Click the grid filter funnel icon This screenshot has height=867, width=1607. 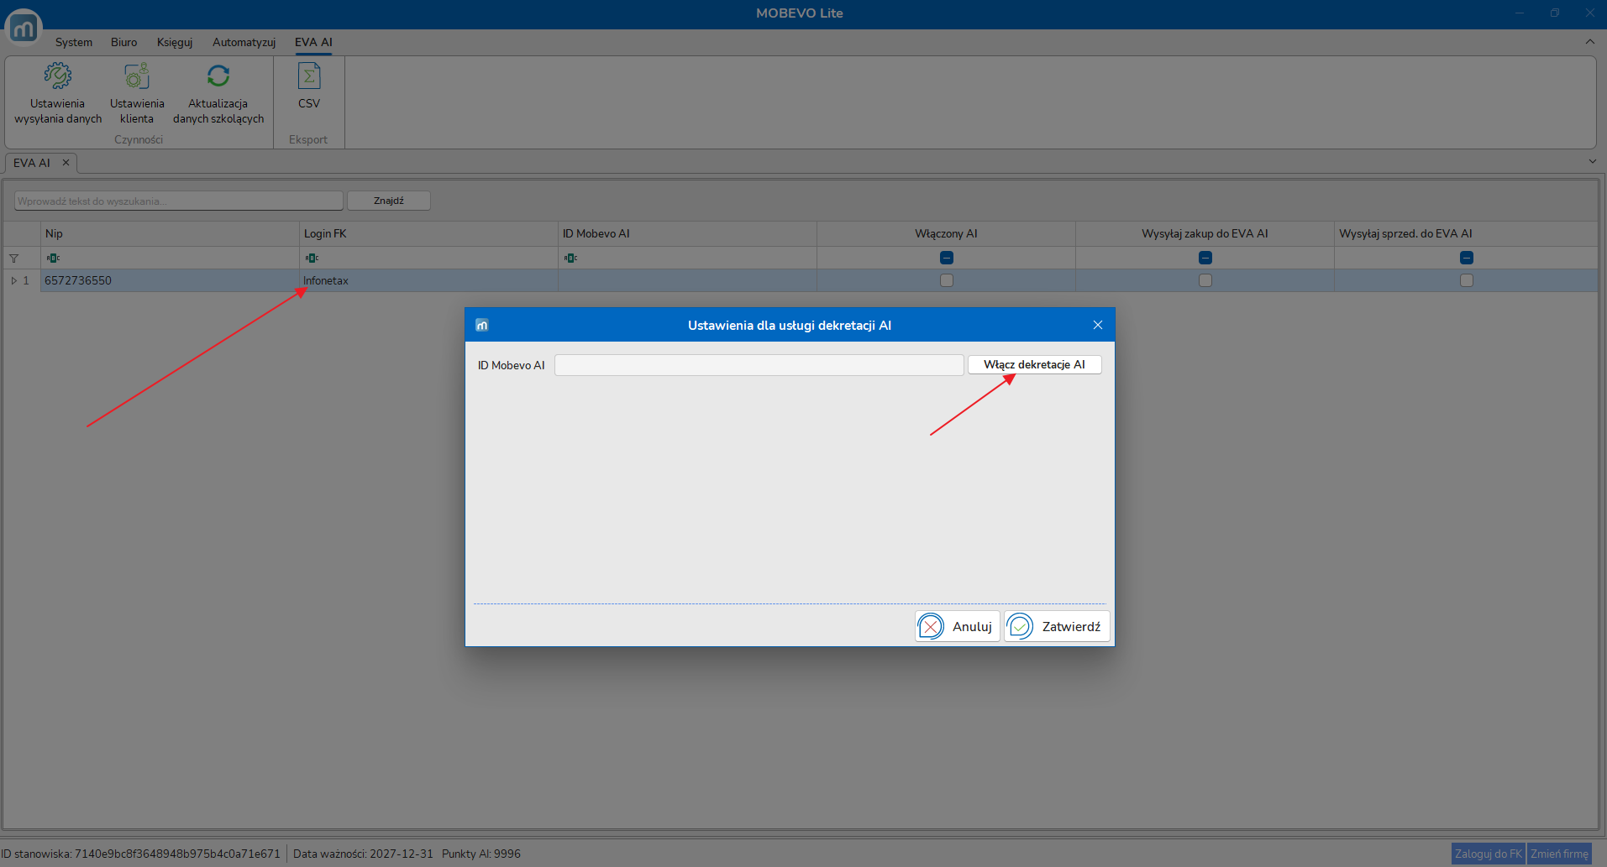tap(13, 259)
